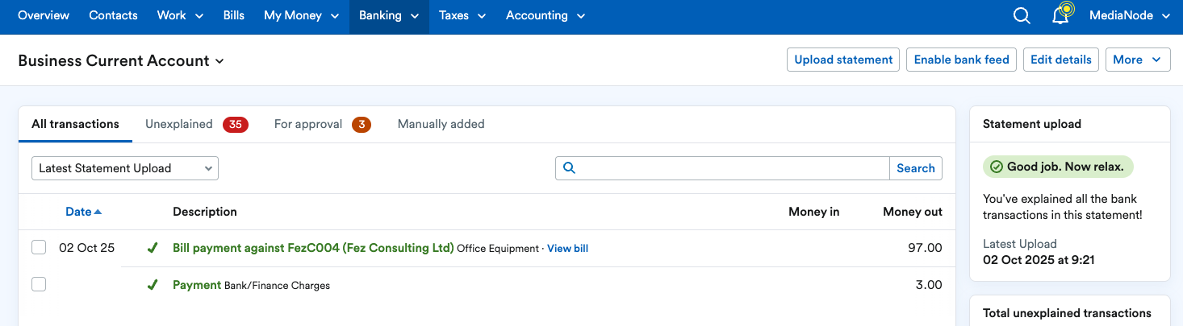Expand the Accounting menu
The height and width of the screenshot is (326, 1183).
point(546,15)
